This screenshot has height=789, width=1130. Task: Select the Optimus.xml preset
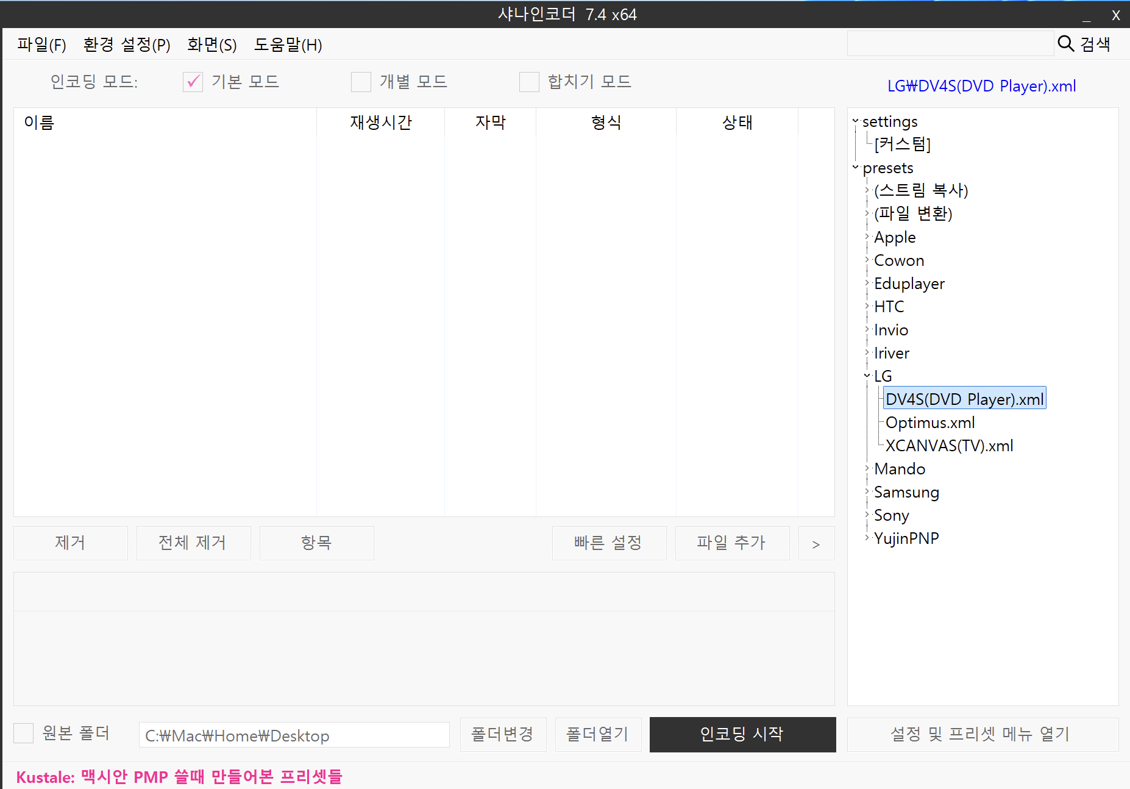point(930,423)
